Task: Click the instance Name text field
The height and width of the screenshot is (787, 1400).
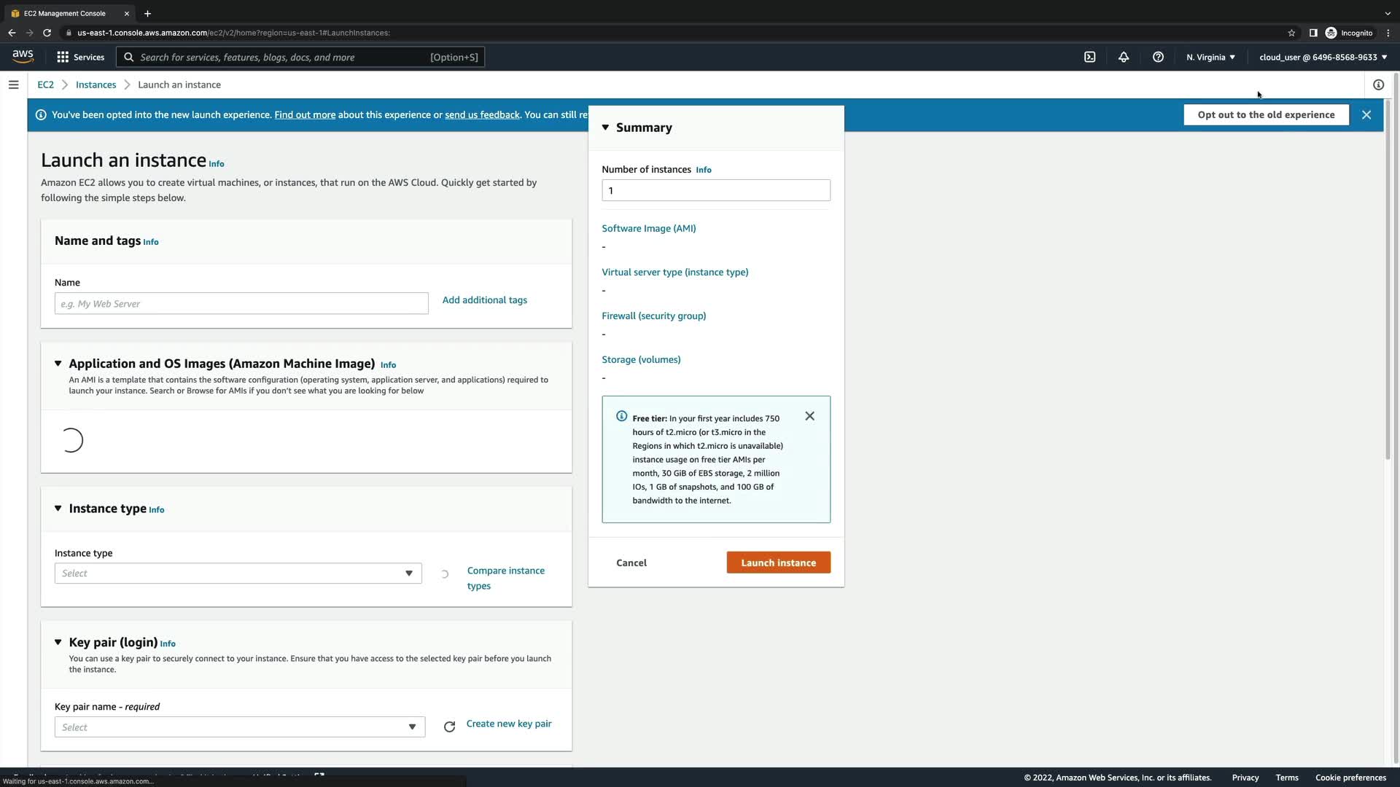Action: [x=241, y=303]
